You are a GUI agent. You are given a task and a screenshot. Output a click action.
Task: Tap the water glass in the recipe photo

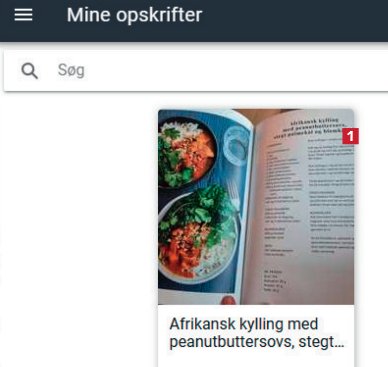click(236, 145)
